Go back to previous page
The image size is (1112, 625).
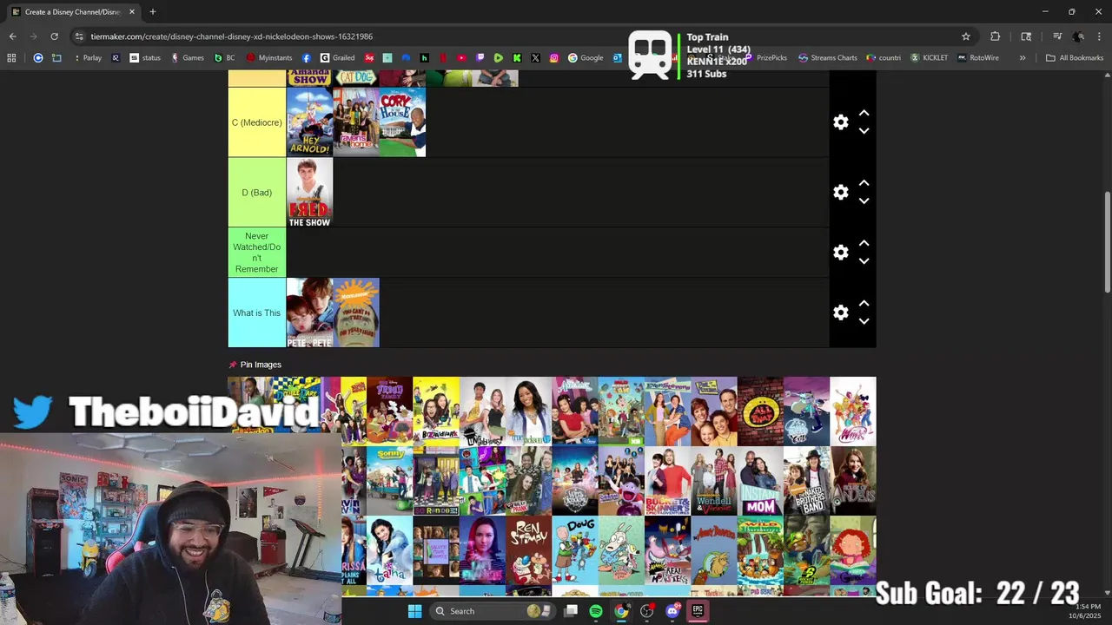coord(12,36)
